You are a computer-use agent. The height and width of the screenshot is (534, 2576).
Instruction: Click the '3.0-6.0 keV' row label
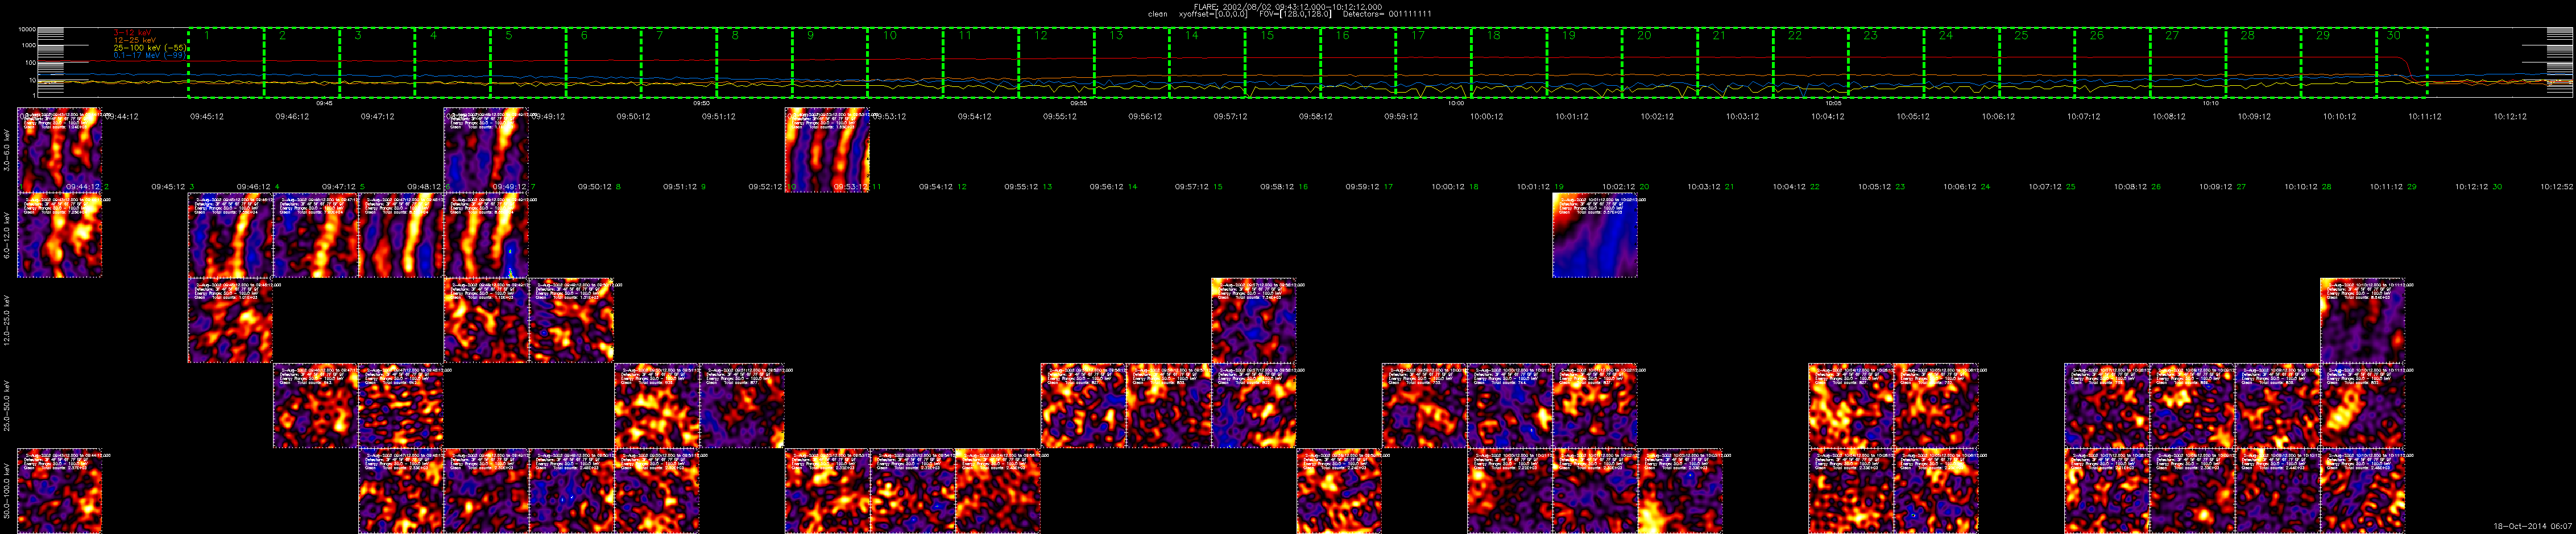[8, 150]
